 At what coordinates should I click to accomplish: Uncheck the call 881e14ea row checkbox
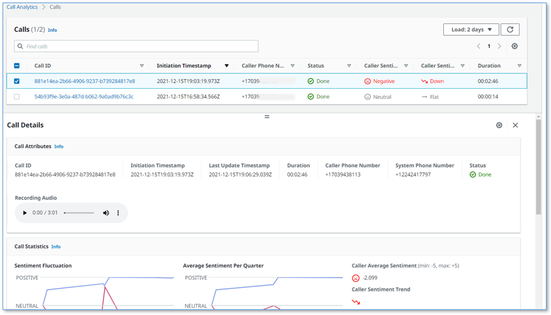(x=17, y=81)
